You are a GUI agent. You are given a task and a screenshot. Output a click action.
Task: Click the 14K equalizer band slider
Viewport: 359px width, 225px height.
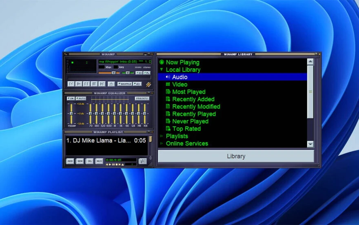pos(139,114)
